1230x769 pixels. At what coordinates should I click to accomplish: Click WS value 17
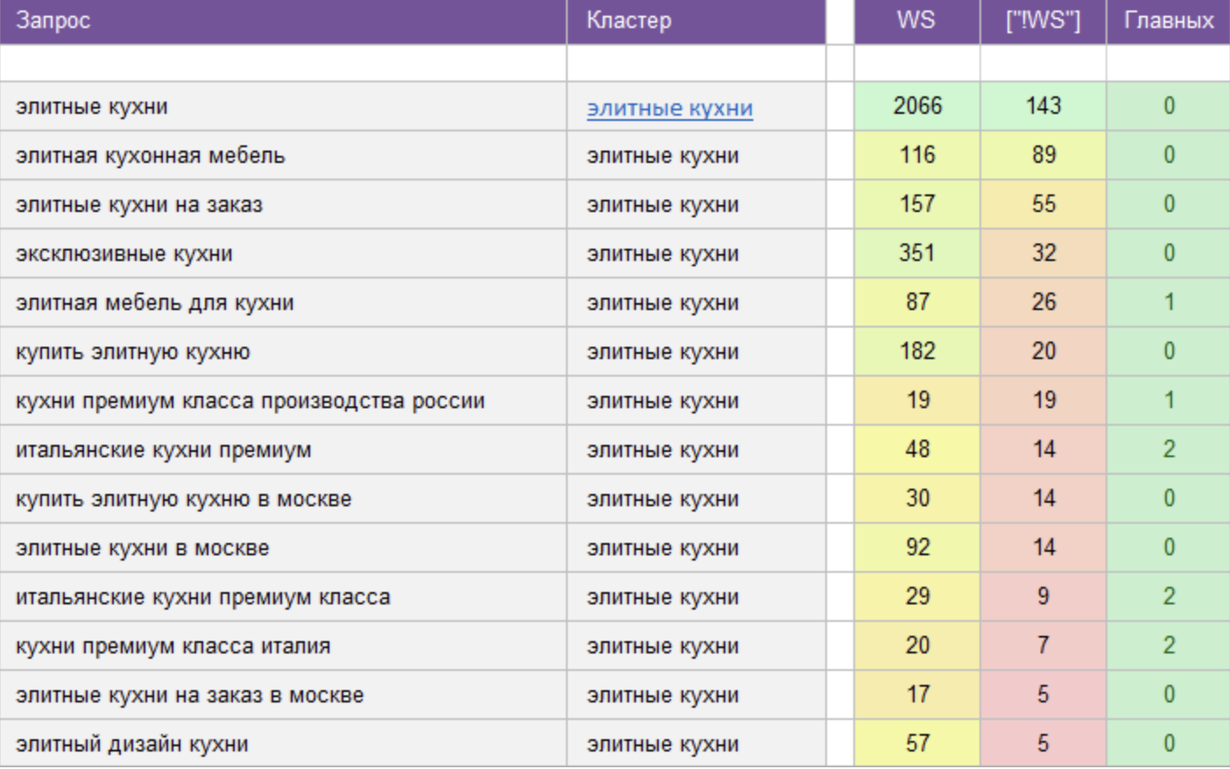click(917, 695)
